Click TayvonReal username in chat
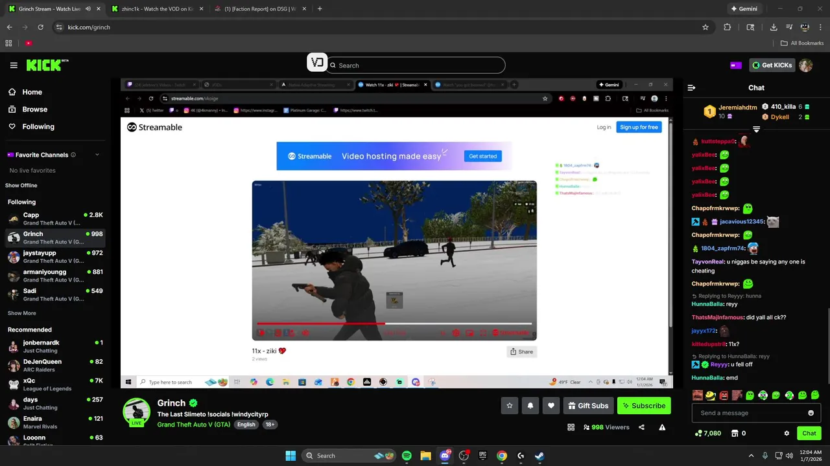This screenshot has height=466, width=830. [707, 262]
